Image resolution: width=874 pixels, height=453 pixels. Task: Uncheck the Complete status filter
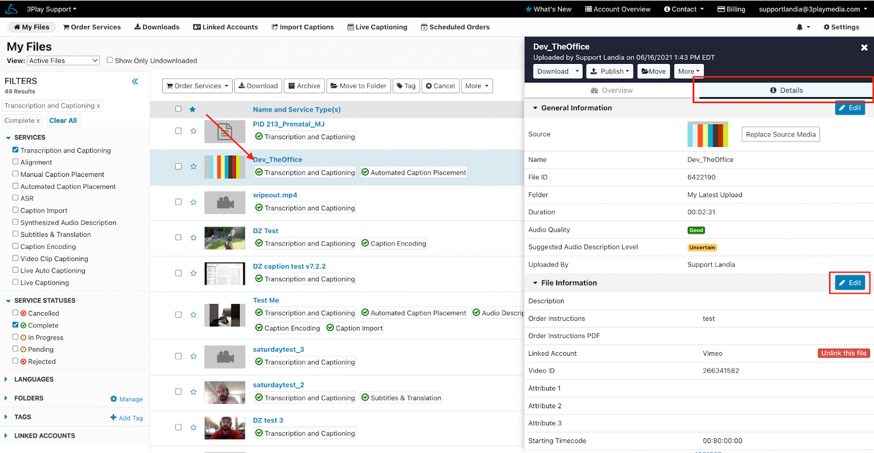click(16, 325)
